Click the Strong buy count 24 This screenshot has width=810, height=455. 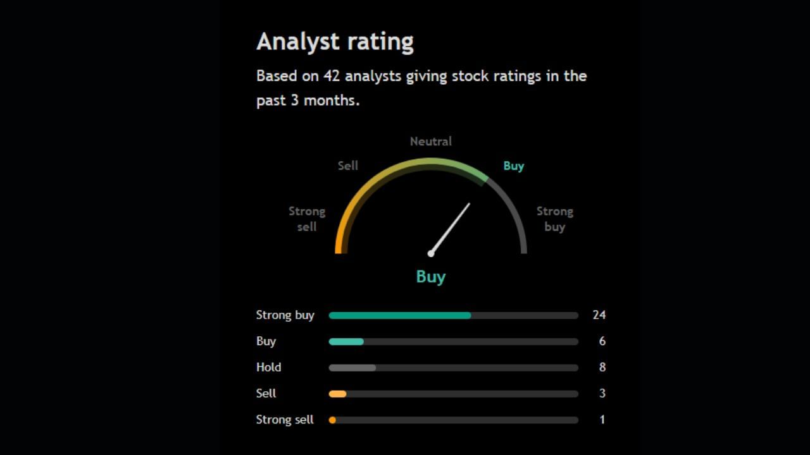pyautogui.click(x=599, y=315)
